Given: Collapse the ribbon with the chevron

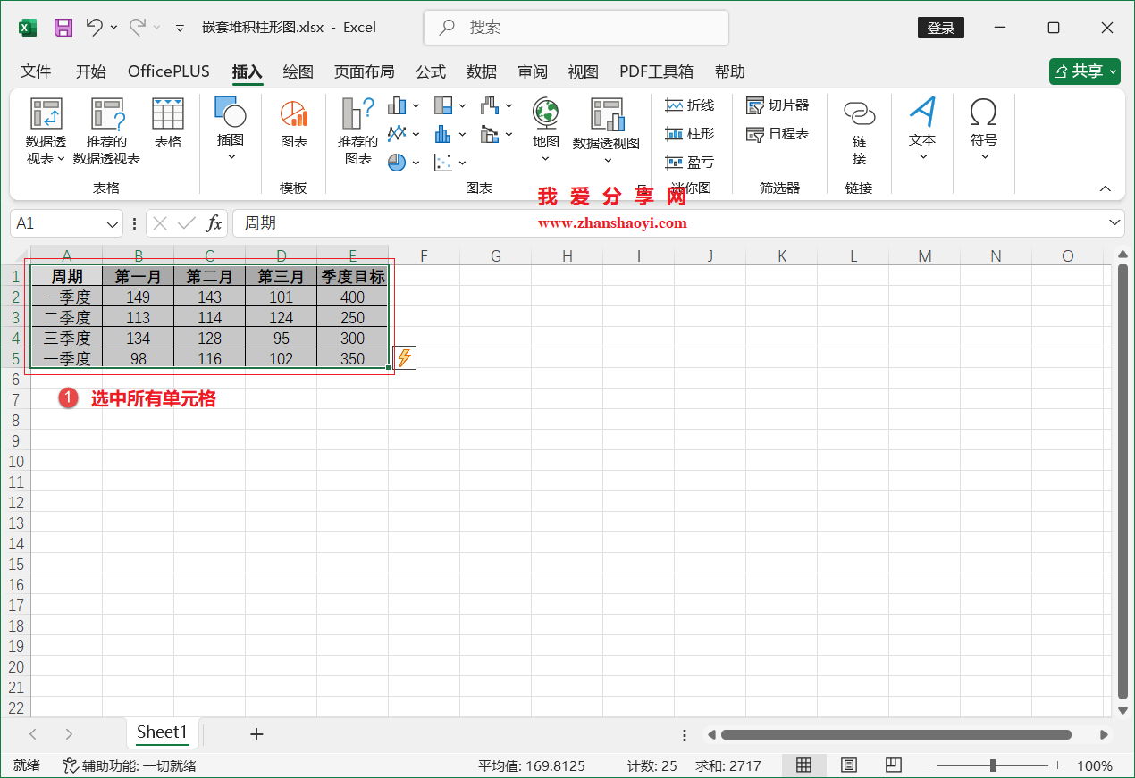Looking at the screenshot, I should click(1106, 188).
